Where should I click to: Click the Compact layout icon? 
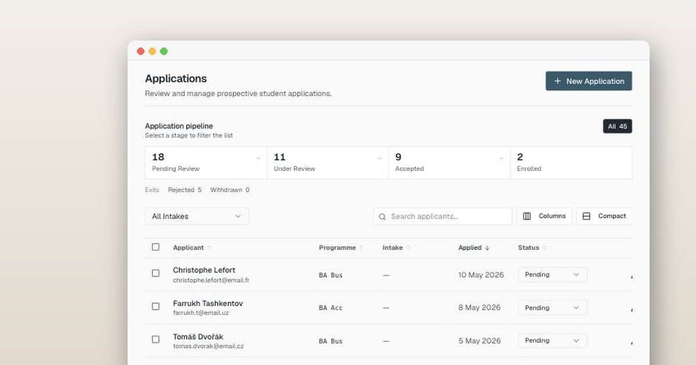[586, 216]
